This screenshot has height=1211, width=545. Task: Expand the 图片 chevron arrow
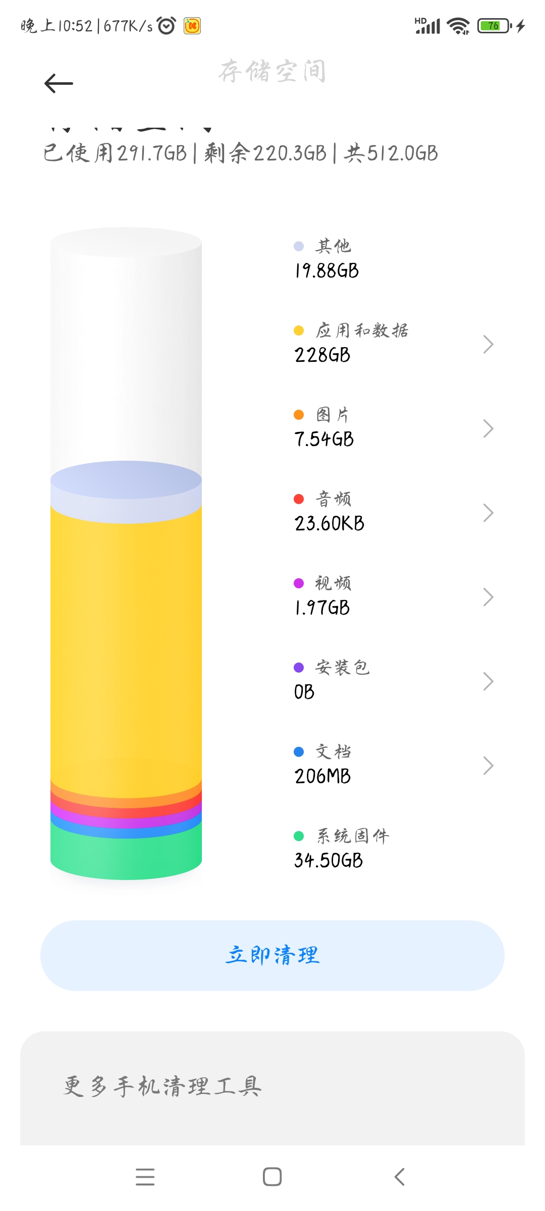coord(487,428)
